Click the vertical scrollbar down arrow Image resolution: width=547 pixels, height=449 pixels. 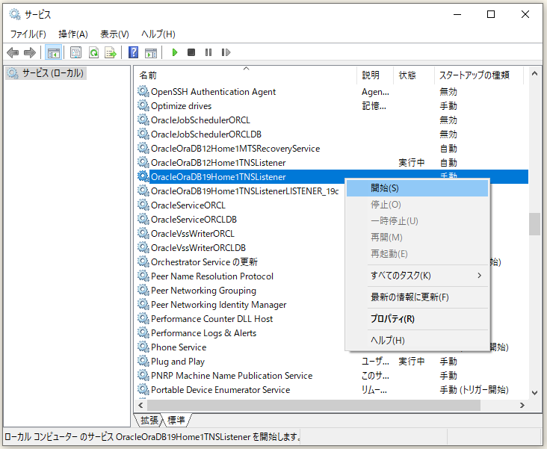tap(534, 393)
